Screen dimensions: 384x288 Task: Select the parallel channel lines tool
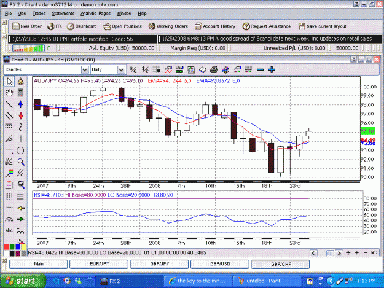(x=9, y=115)
